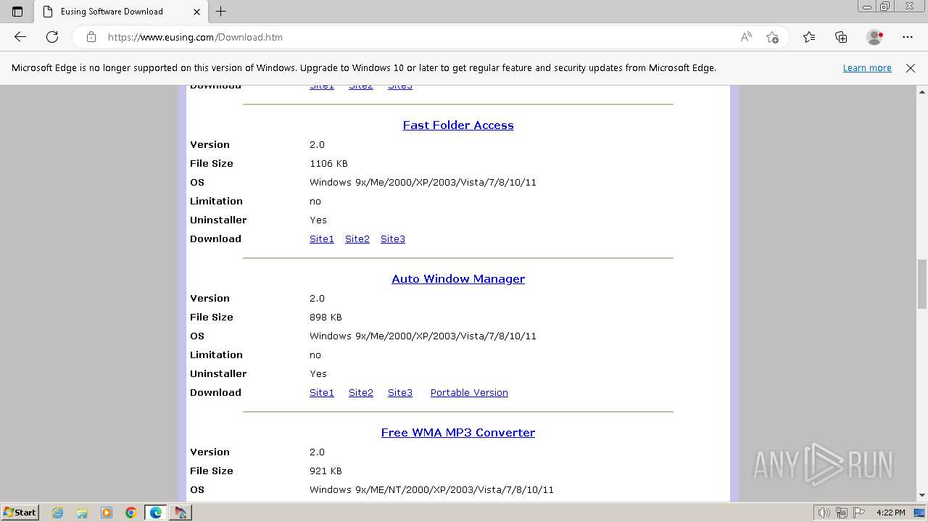Launch Internet Explorer from the taskbar
Screen dimensions: 928x522
pos(58,513)
